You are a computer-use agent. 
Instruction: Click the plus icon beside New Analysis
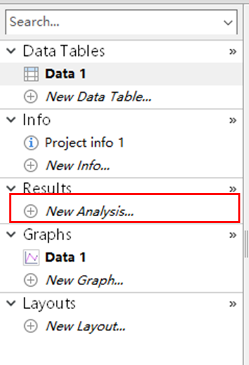(x=31, y=211)
